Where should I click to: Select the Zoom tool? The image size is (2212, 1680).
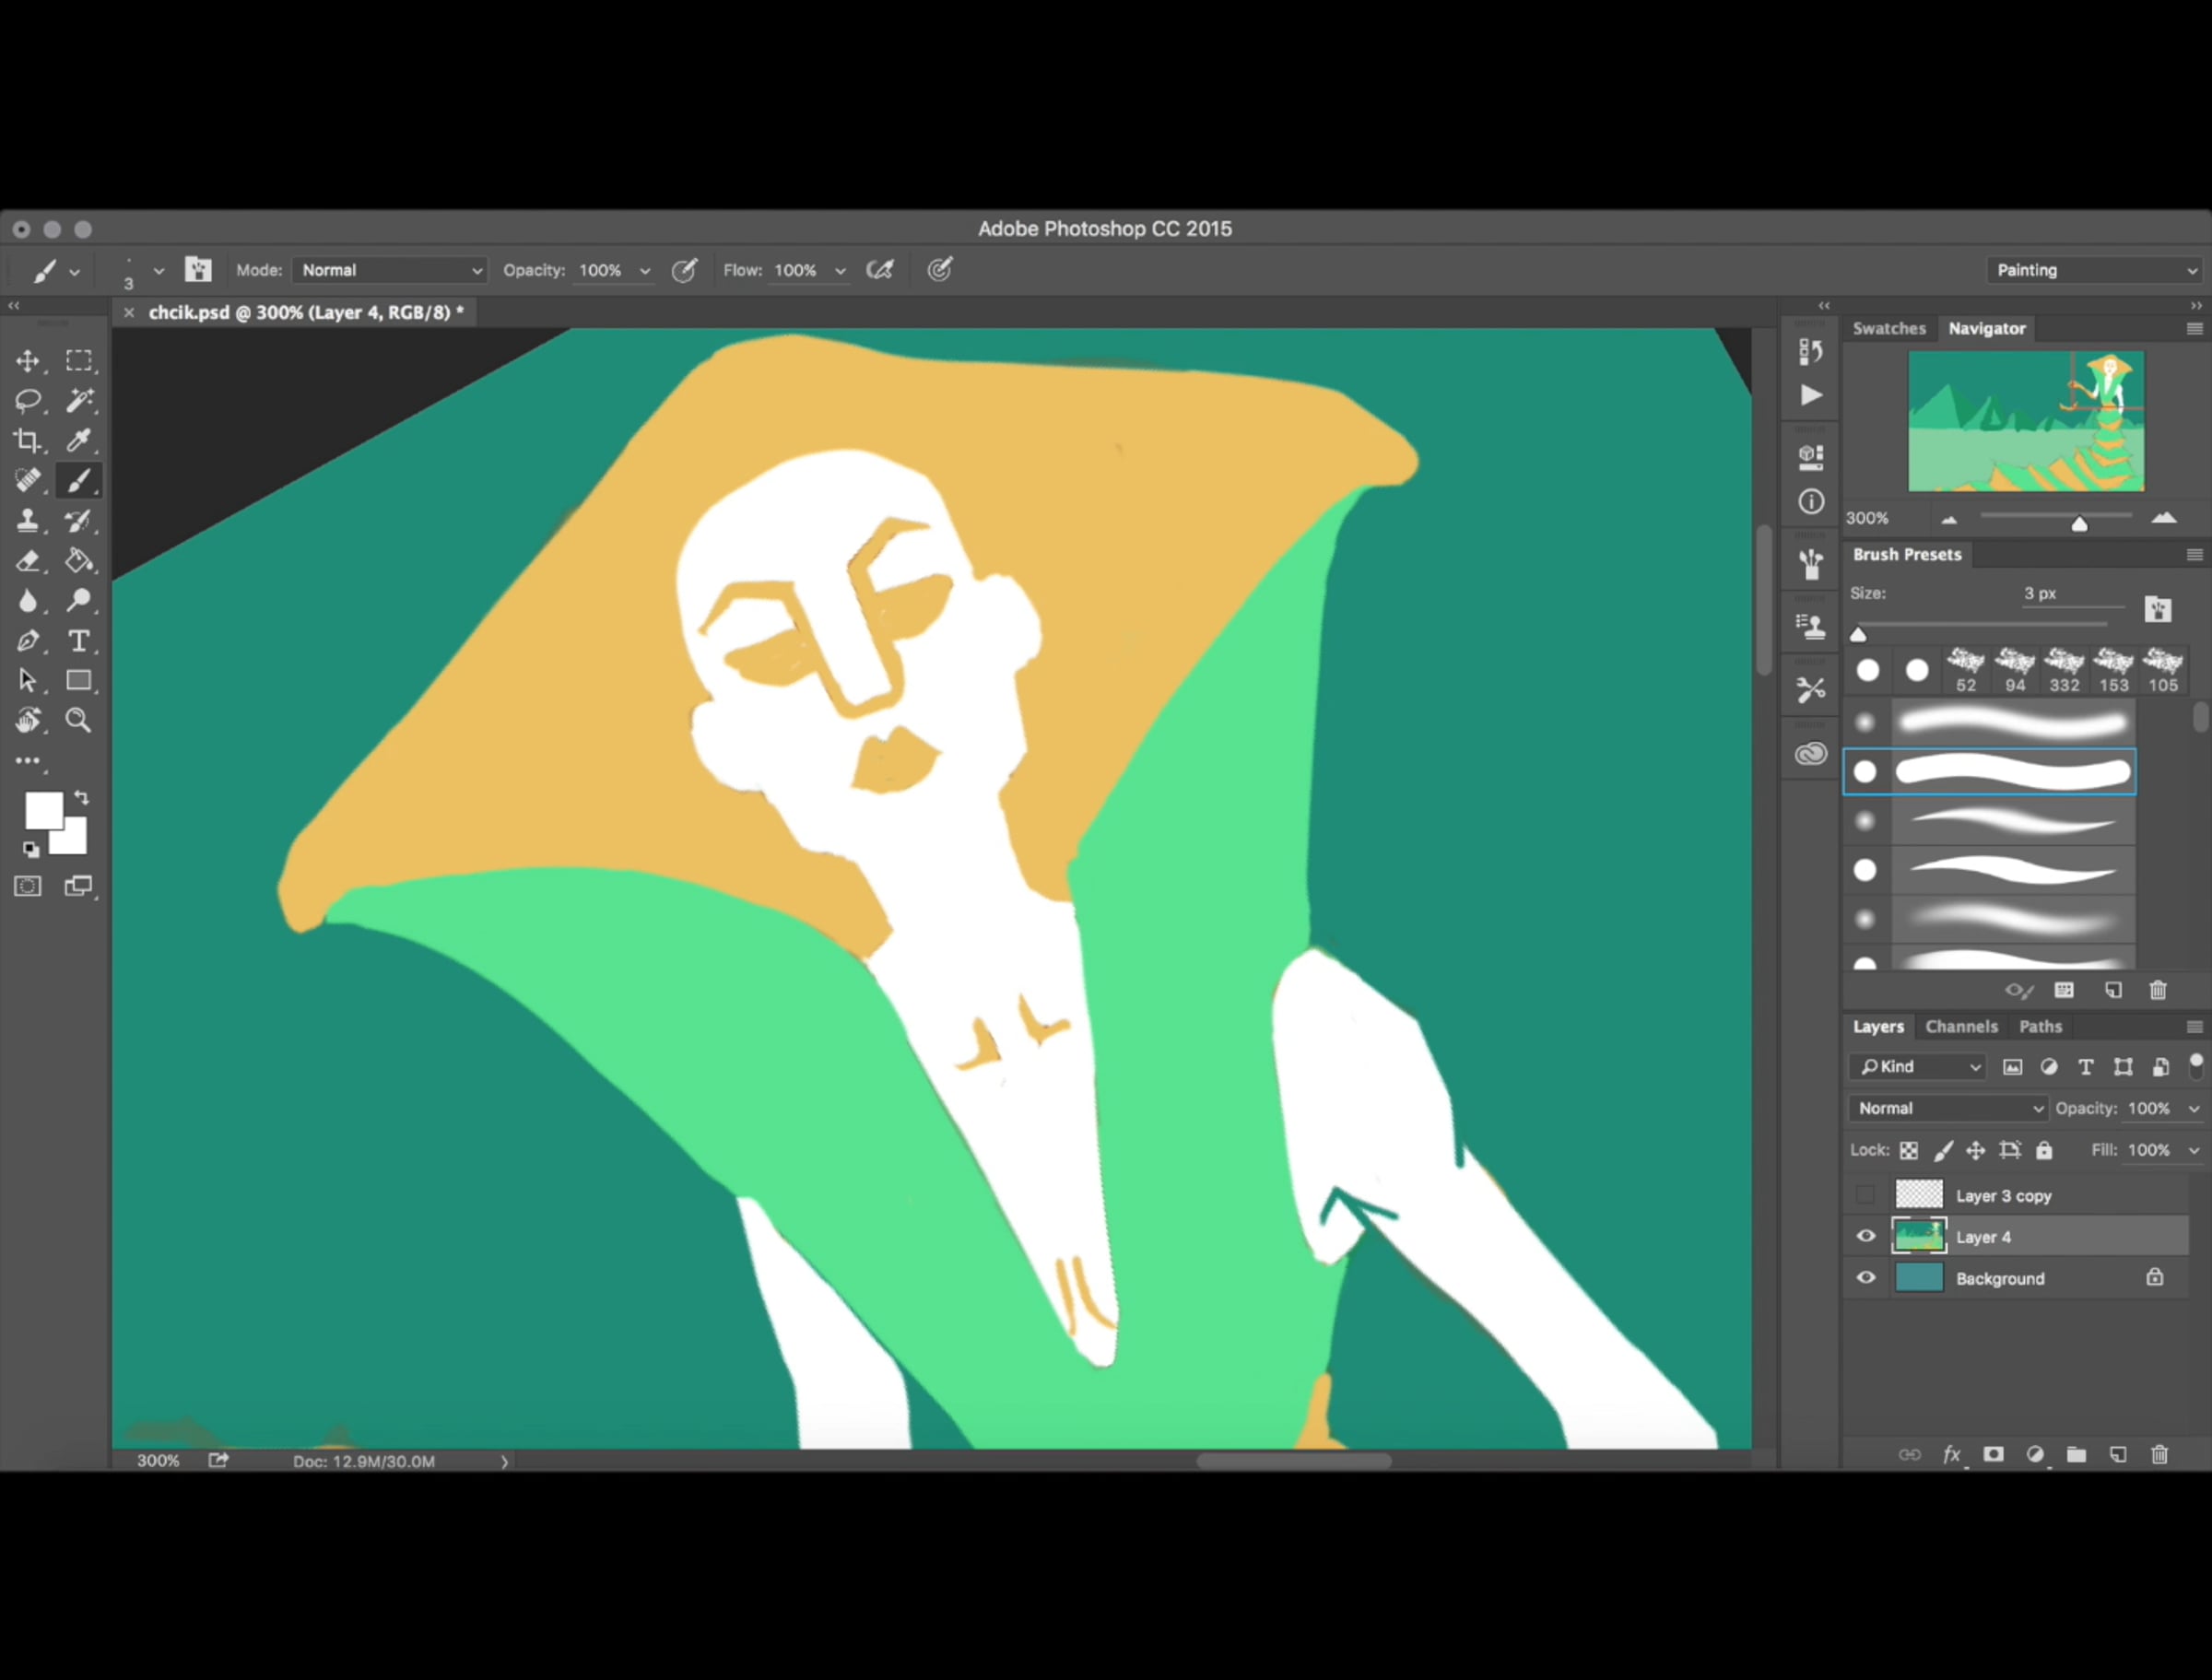pyautogui.click(x=79, y=720)
